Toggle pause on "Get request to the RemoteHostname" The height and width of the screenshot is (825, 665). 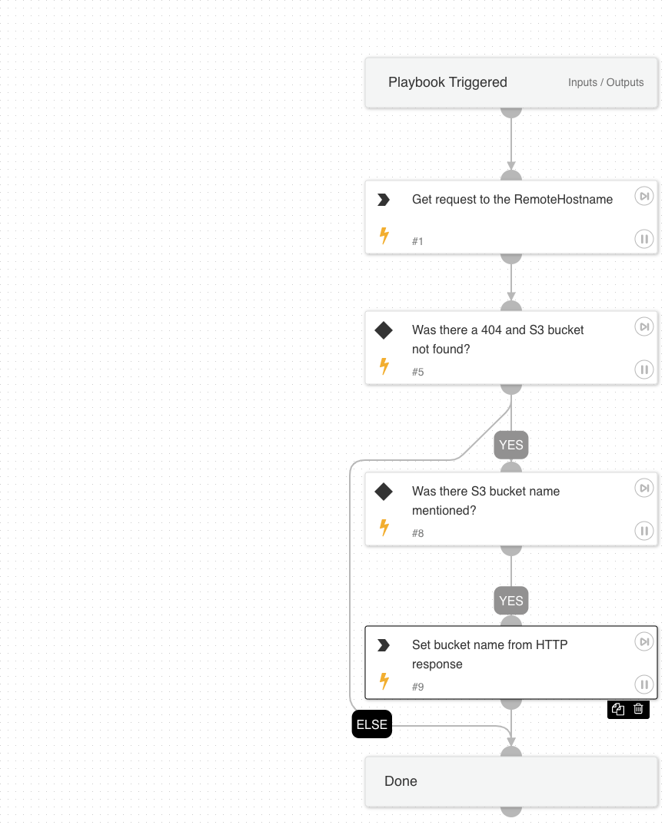(644, 239)
